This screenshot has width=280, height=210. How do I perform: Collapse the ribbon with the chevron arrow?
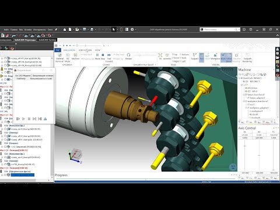click(x=277, y=35)
